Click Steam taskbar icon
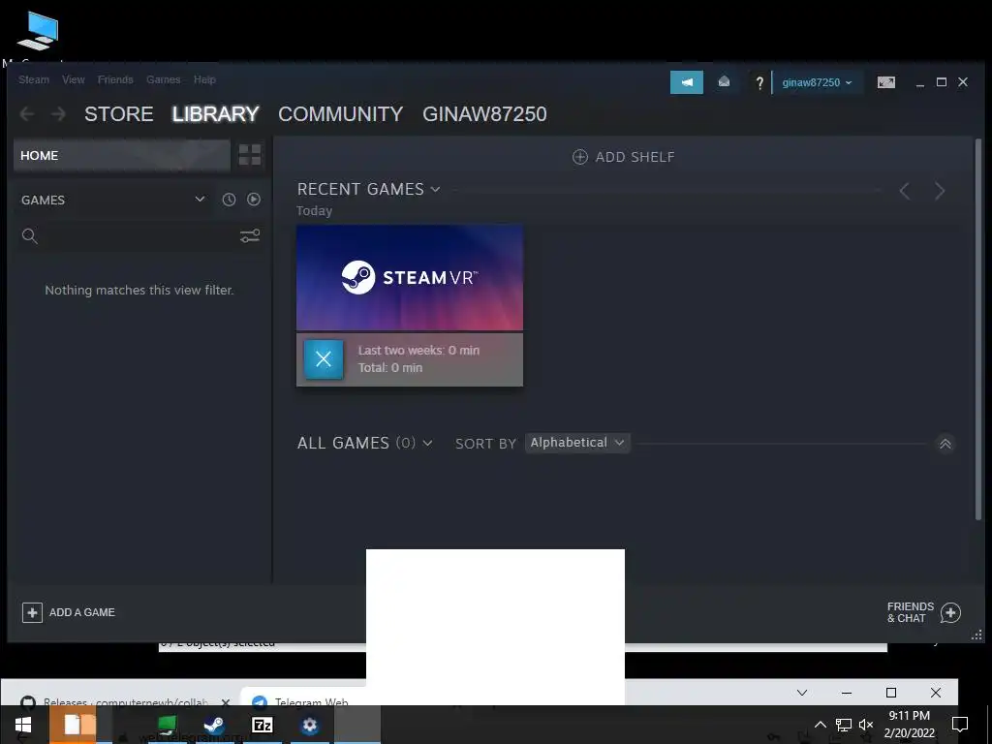Screen dimensions: 992x744 point(214,725)
